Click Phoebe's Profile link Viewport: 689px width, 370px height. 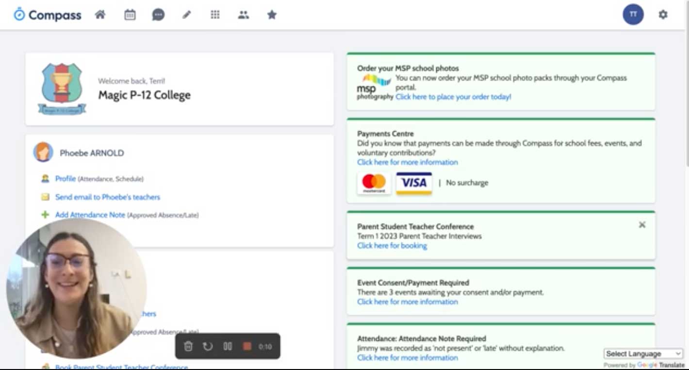[65, 179]
